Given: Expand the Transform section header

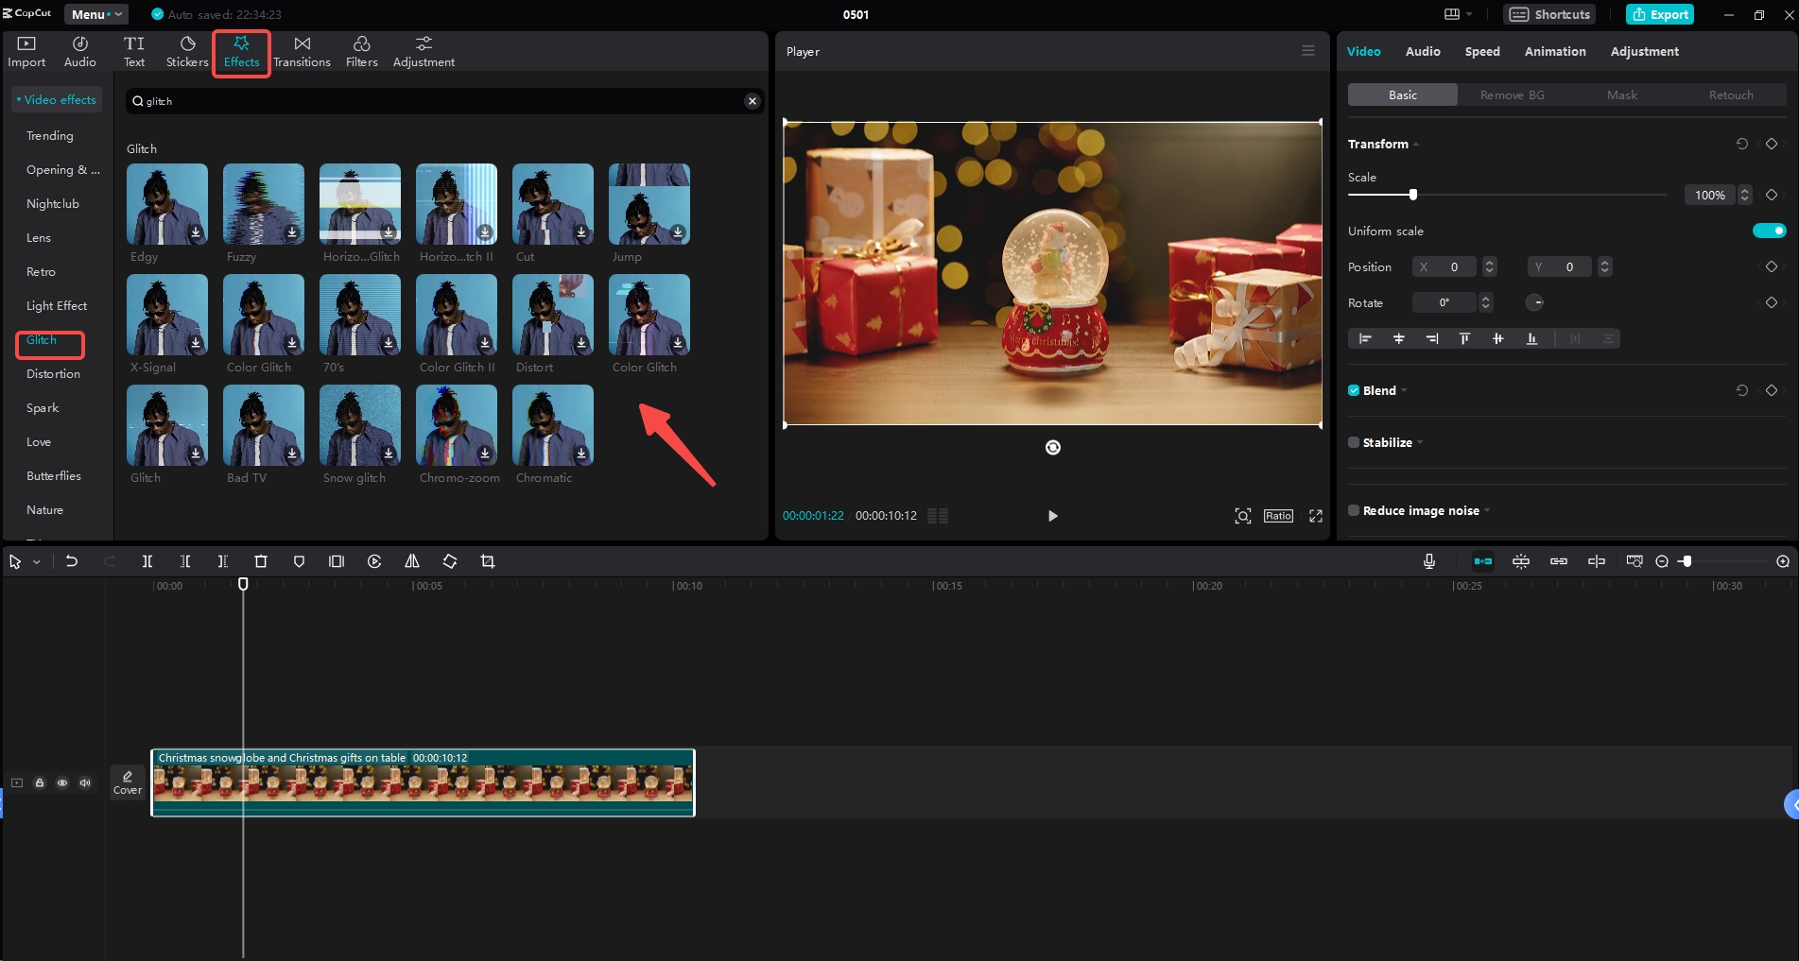Looking at the screenshot, I should pyautogui.click(x=1382, y=144).
